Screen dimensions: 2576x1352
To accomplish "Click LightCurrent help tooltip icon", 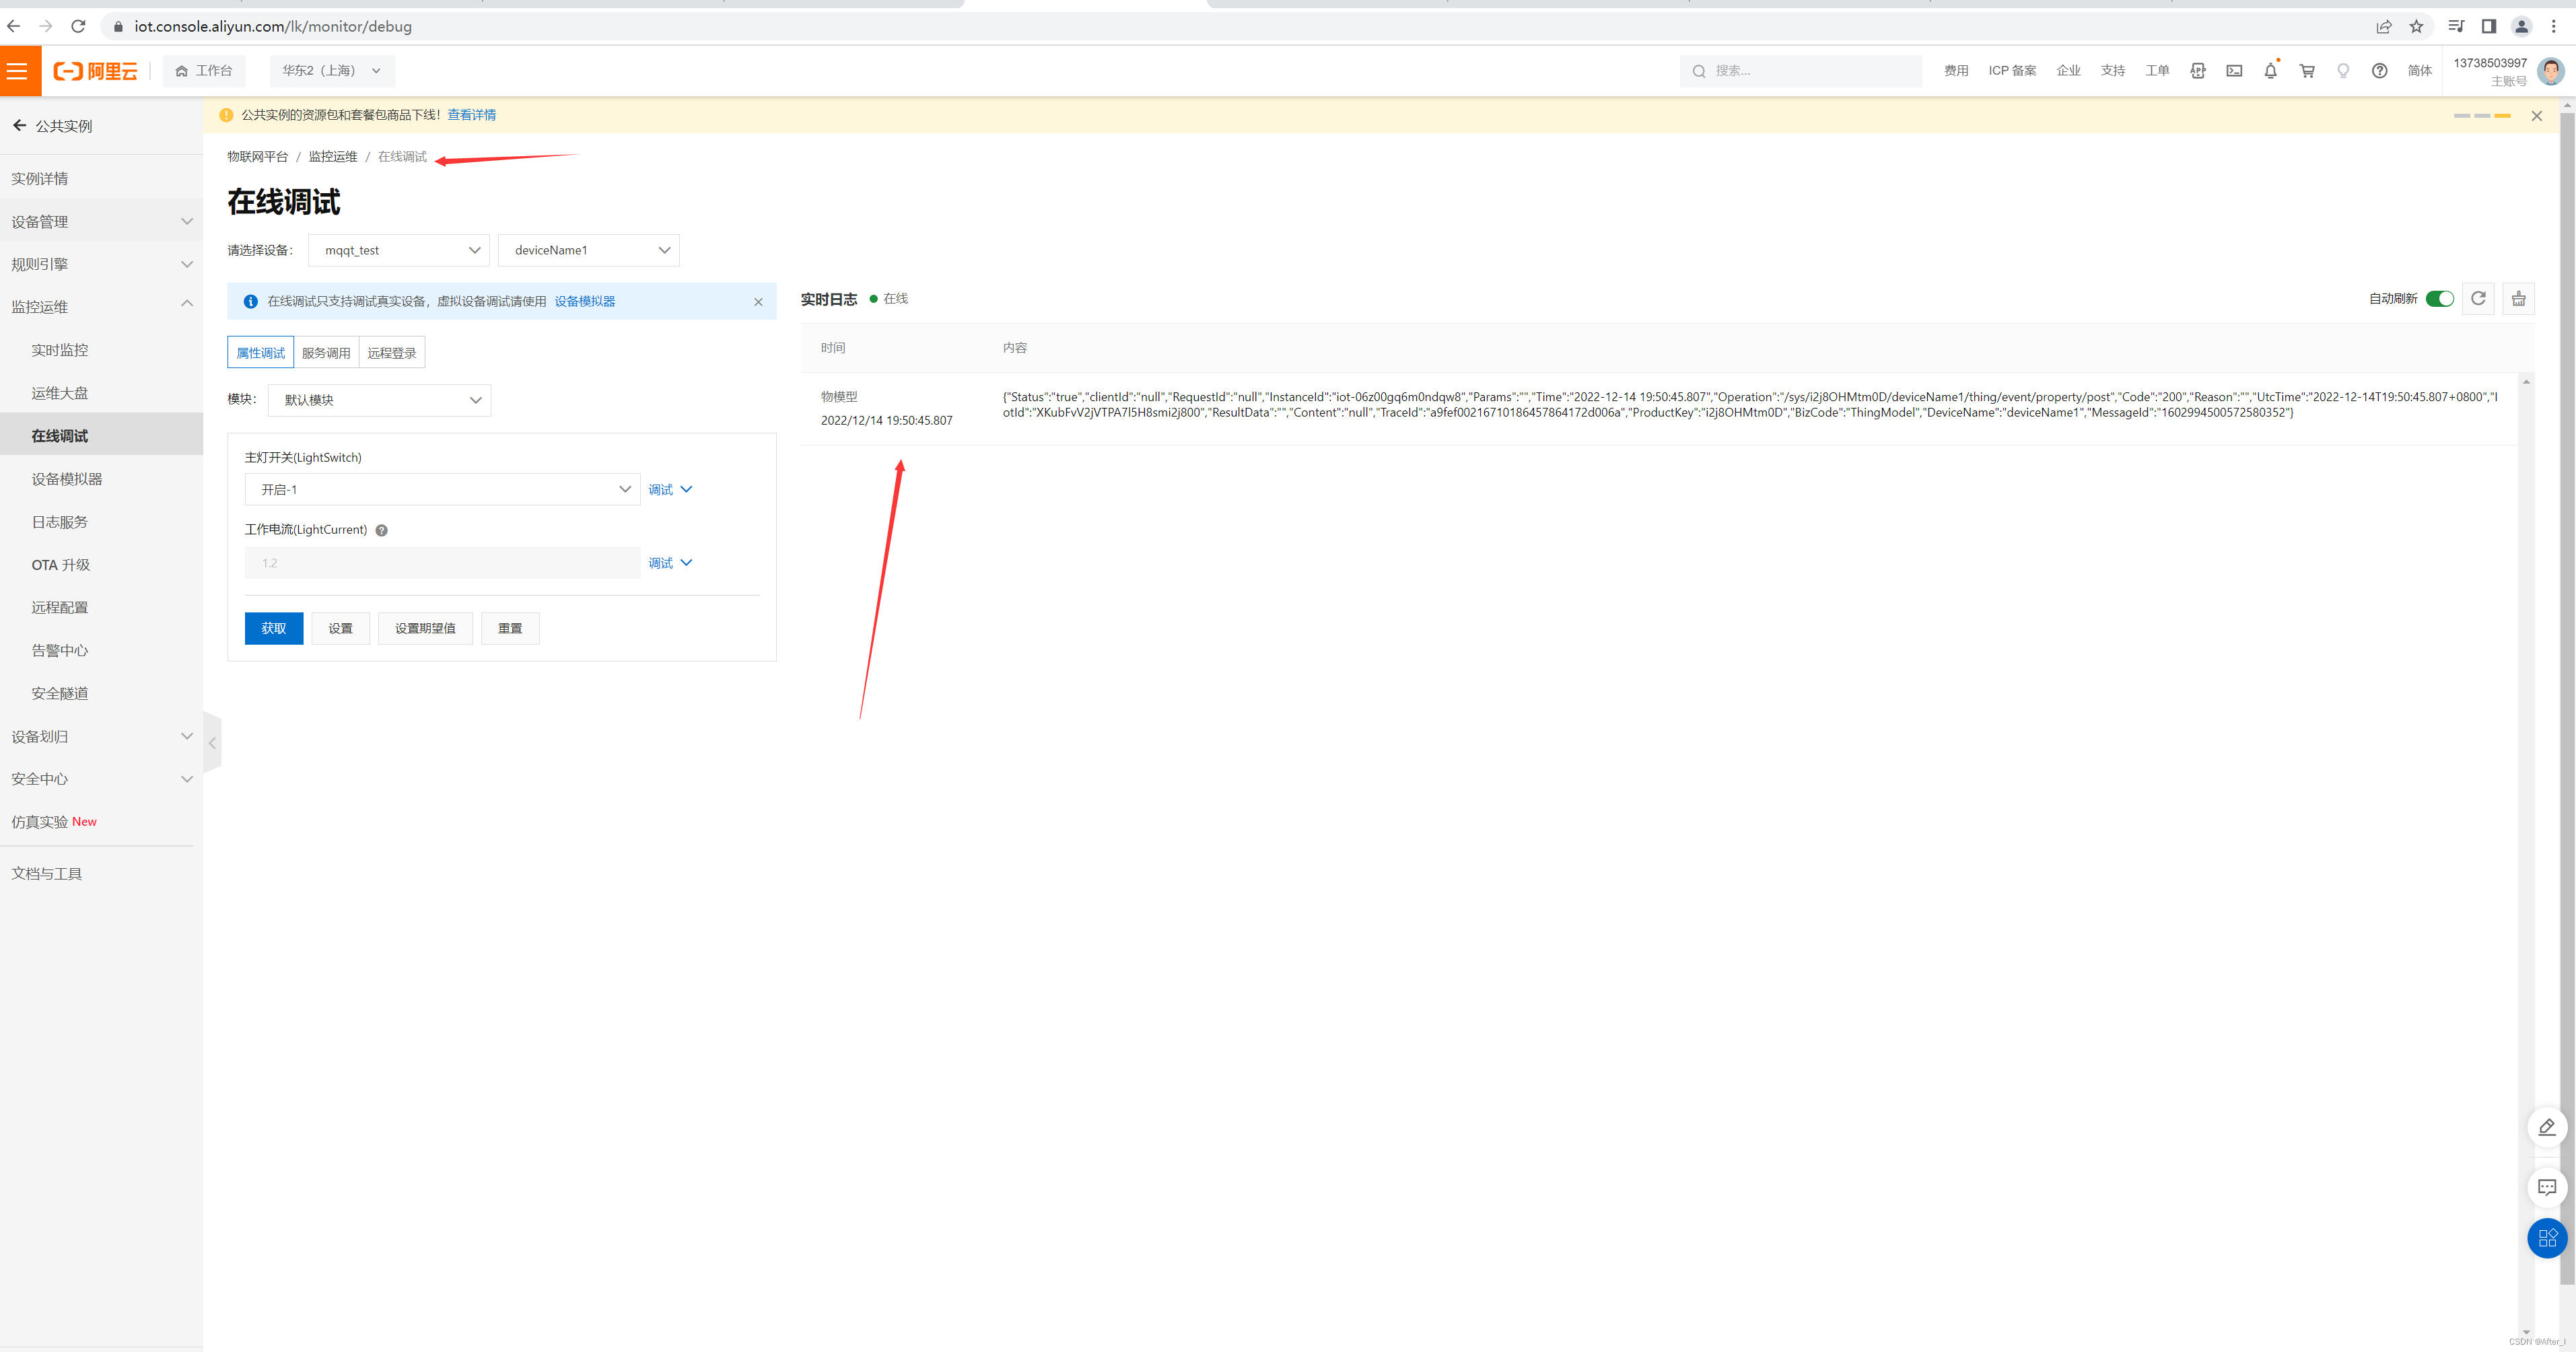I will [381, 530].
